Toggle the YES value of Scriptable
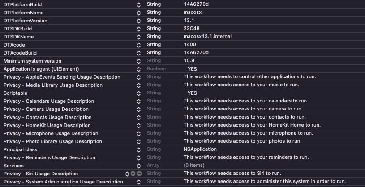This screenshot has height=187, width=365. (192, 93)
